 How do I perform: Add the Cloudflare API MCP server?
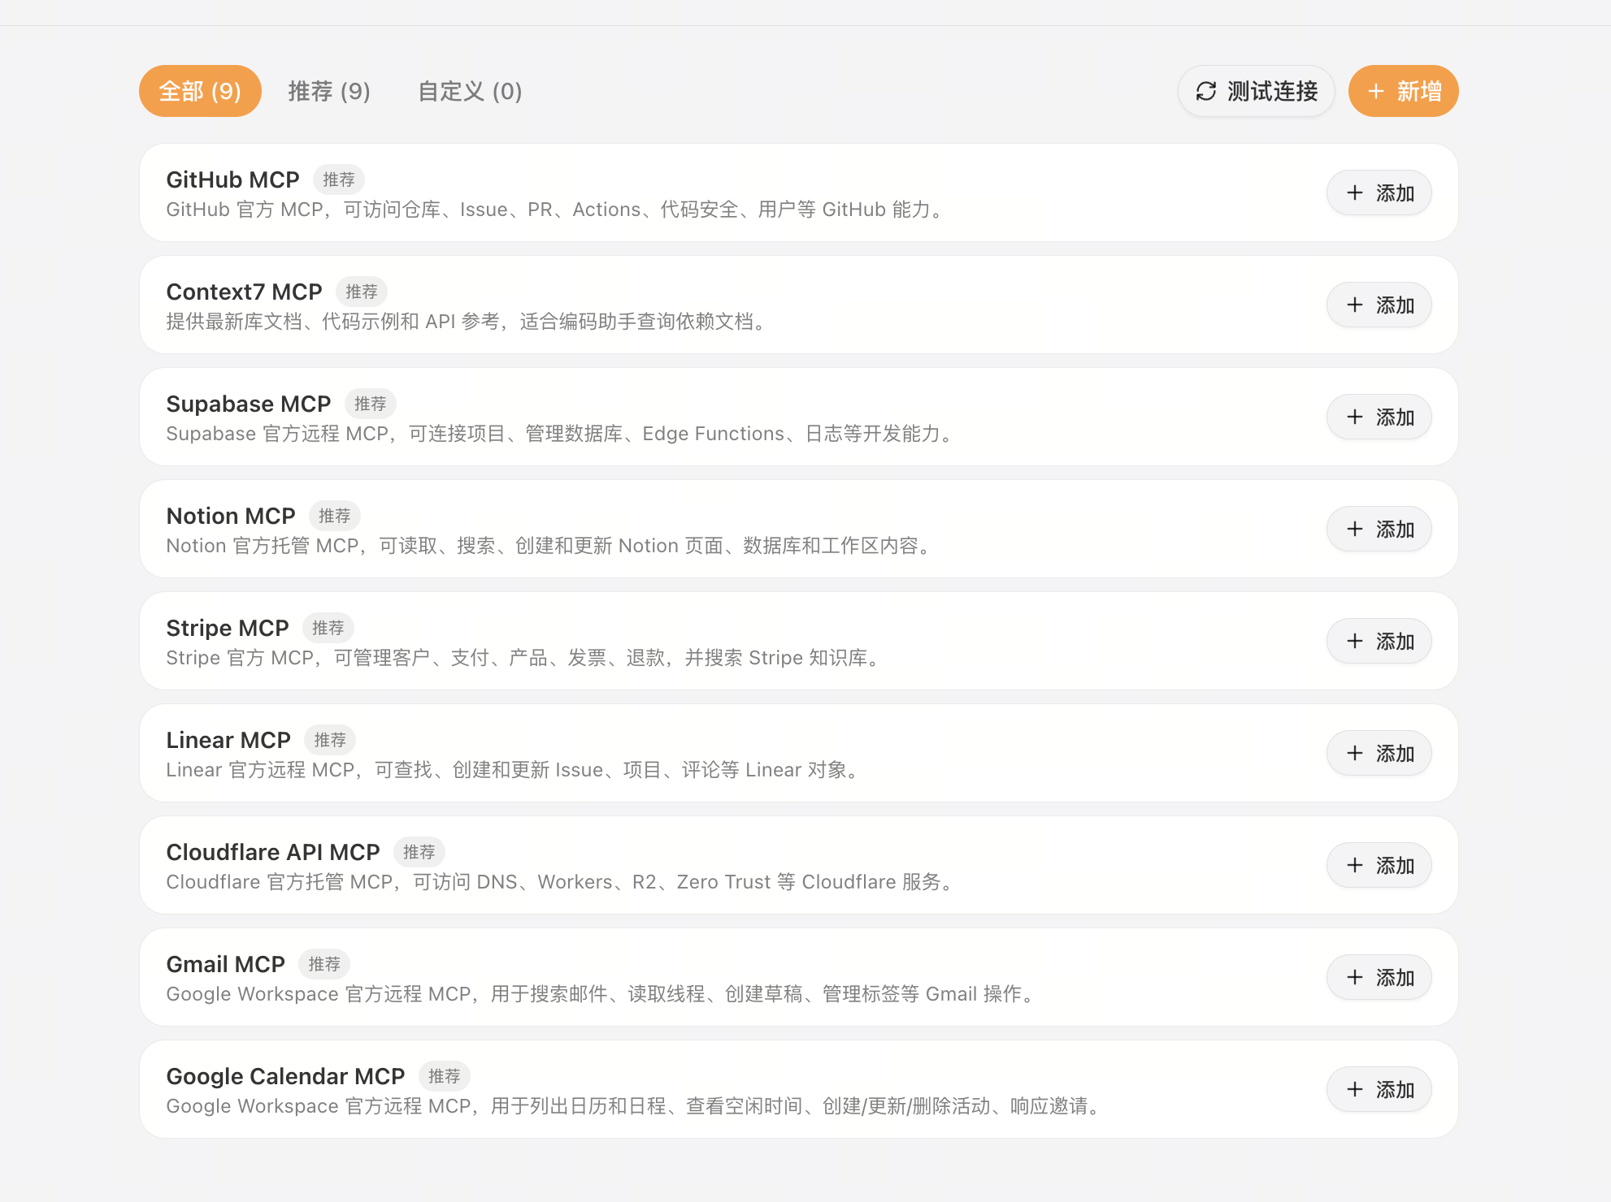click(1379, 865)
